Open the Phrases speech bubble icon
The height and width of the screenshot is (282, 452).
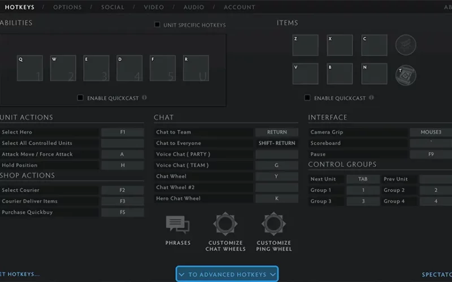(x=177, y=224)
